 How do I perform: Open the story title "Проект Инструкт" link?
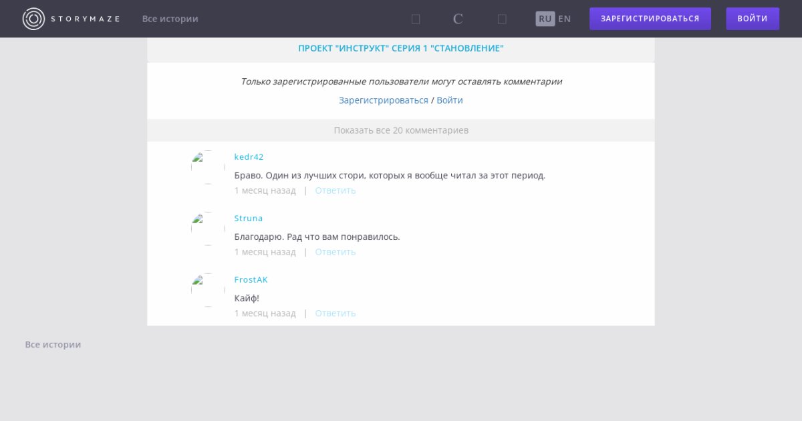pos(401,48)
